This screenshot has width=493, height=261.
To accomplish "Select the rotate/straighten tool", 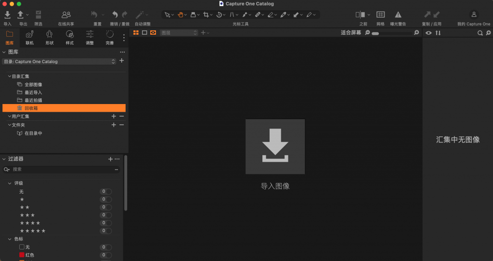I will 219,15.
